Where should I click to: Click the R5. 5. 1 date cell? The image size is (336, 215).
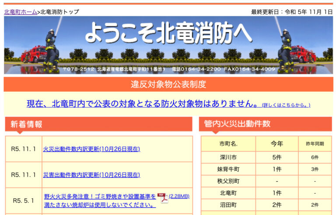tap(23, 201)
